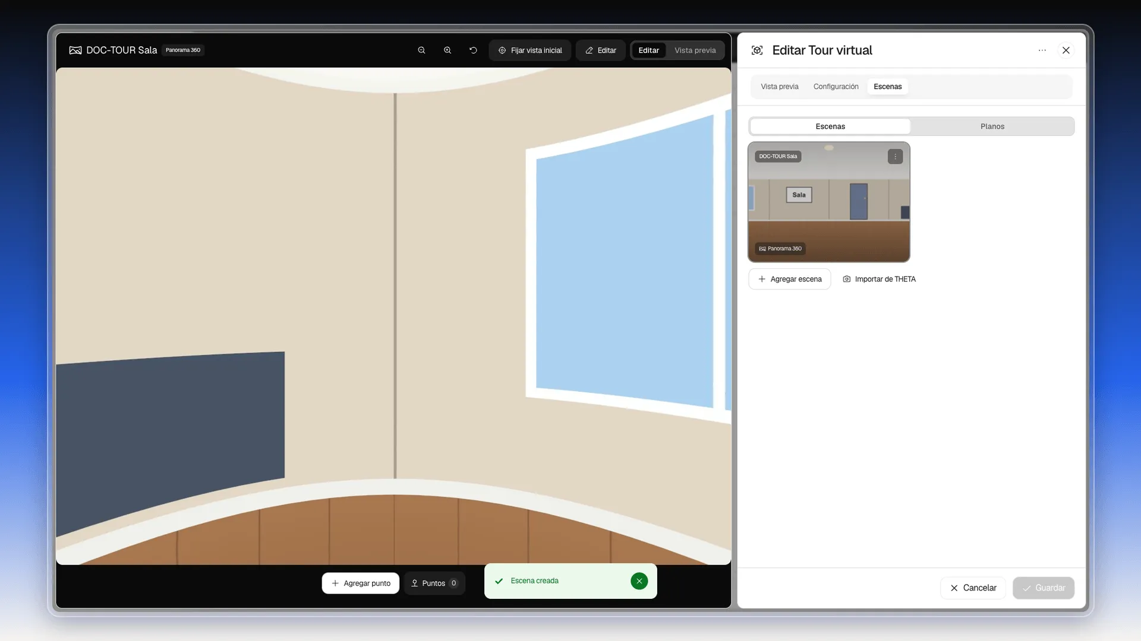The image size is (1141, 641).
Task: Switch to Editar mode toggle
Action: (648, 50)
